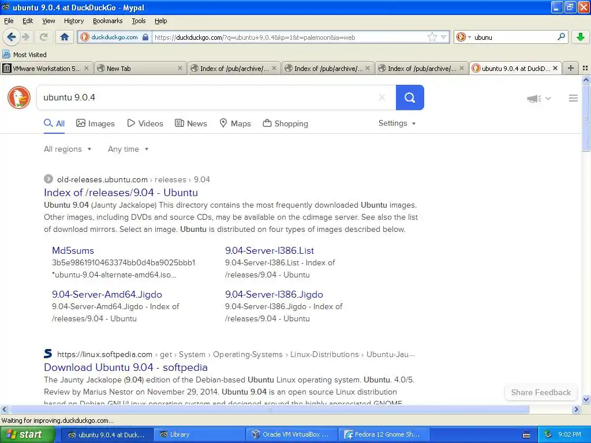Expand the Any time filter

(x=128, y=149)
